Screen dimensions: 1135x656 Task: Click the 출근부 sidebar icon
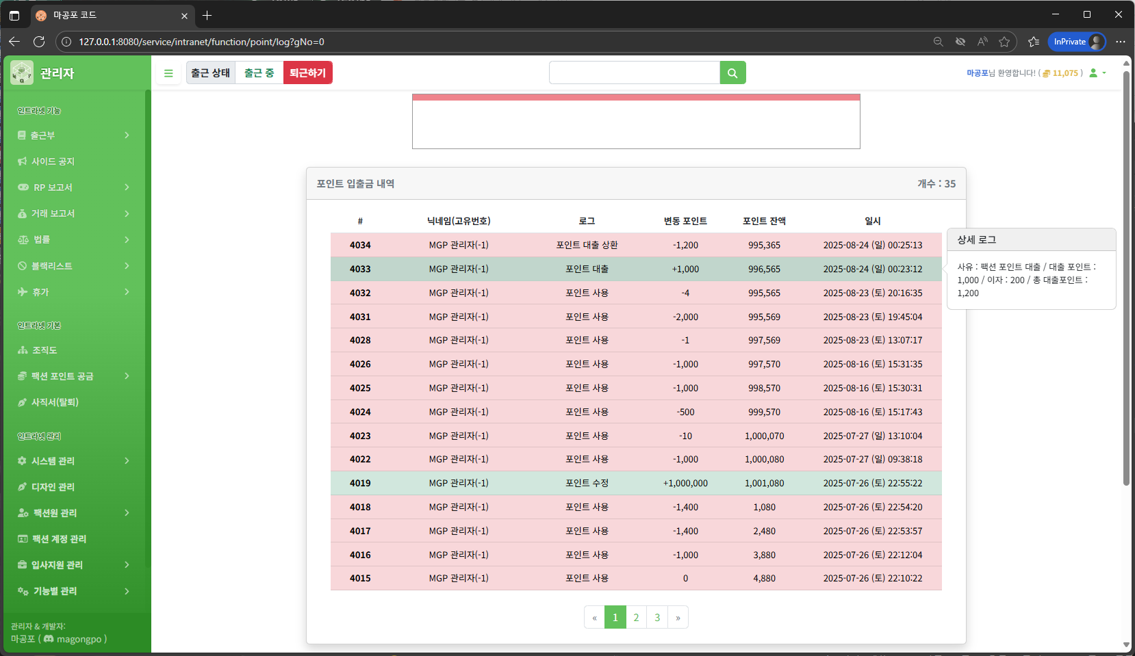22,135
